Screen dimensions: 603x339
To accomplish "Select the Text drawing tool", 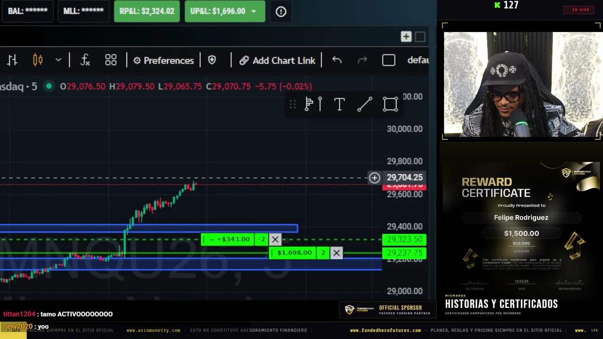I will click(x=339, y=104).
